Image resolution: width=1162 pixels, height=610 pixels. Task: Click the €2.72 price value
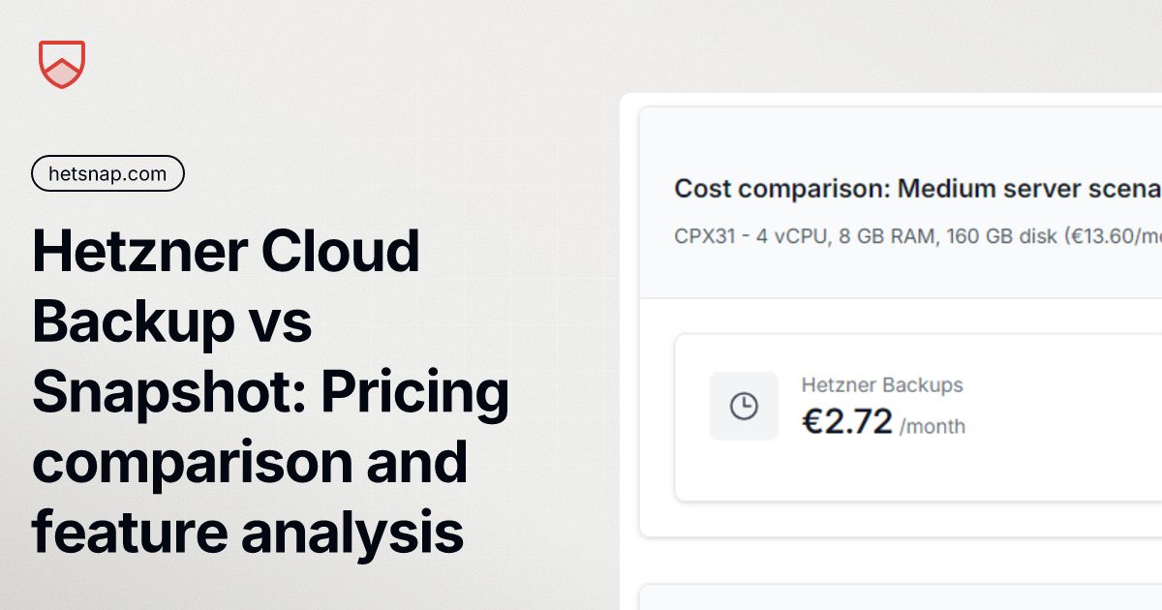pyautogui.click(x=847, y=422)
